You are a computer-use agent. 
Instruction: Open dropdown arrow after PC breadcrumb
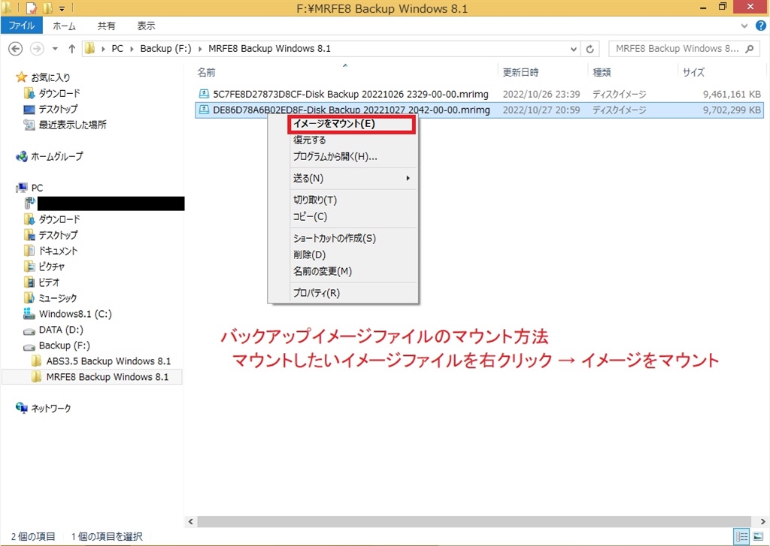[x=132, y=49]
